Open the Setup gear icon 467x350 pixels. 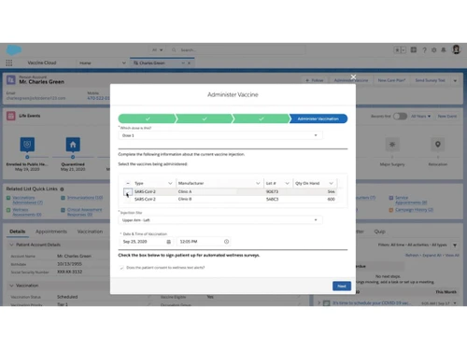(433, 50)
